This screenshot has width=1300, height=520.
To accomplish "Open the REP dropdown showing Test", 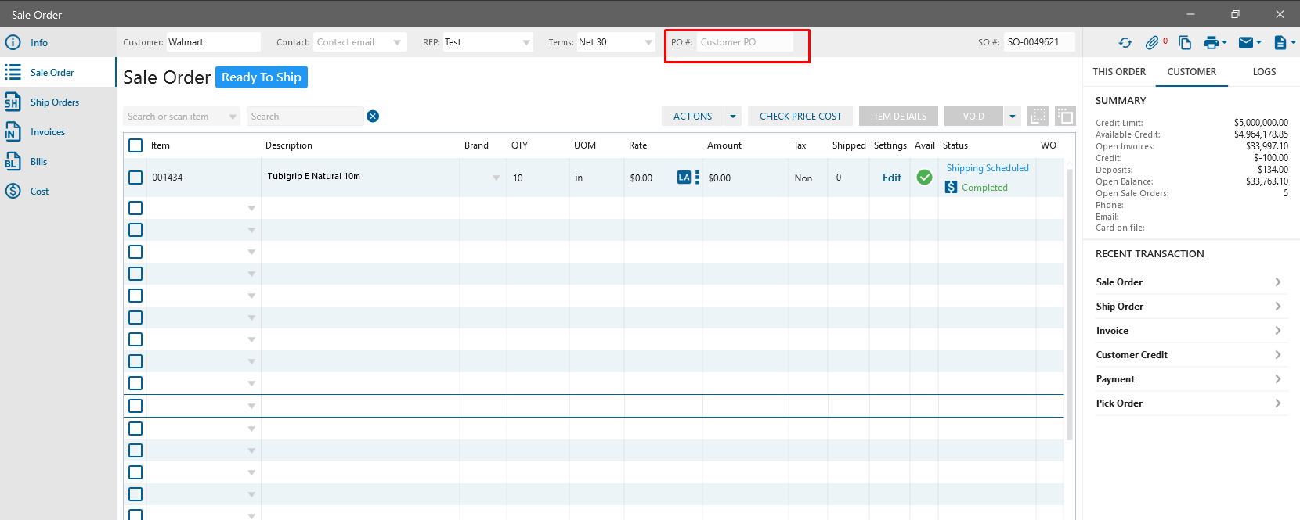I will pos(526,42).
